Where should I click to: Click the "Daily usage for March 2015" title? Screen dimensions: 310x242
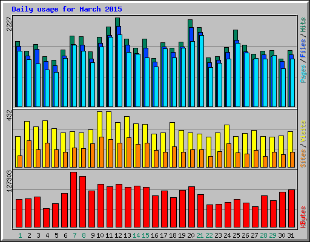(x=67, y=9)
